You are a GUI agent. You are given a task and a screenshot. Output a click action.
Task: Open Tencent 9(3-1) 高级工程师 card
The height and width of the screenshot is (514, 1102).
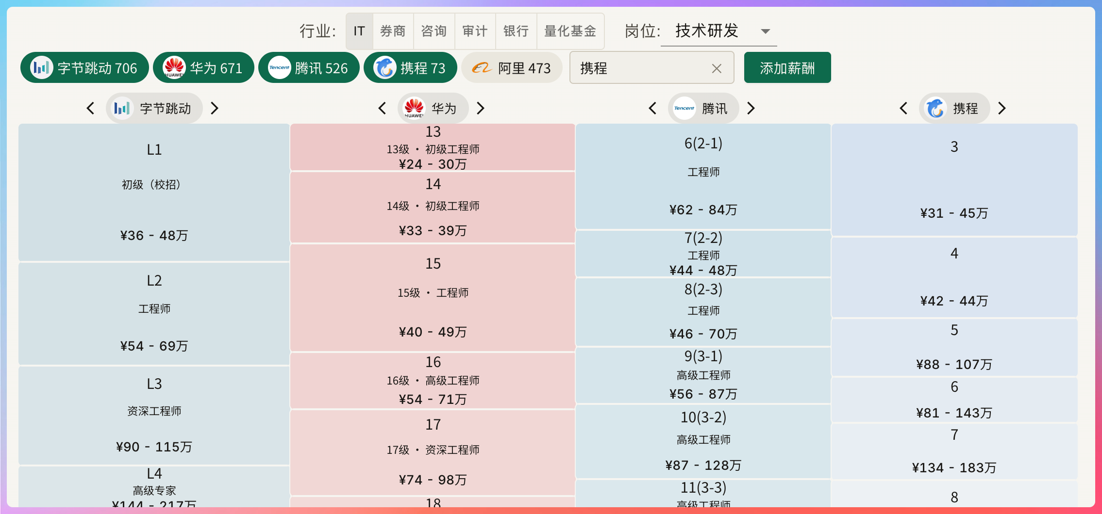point(703,375)
